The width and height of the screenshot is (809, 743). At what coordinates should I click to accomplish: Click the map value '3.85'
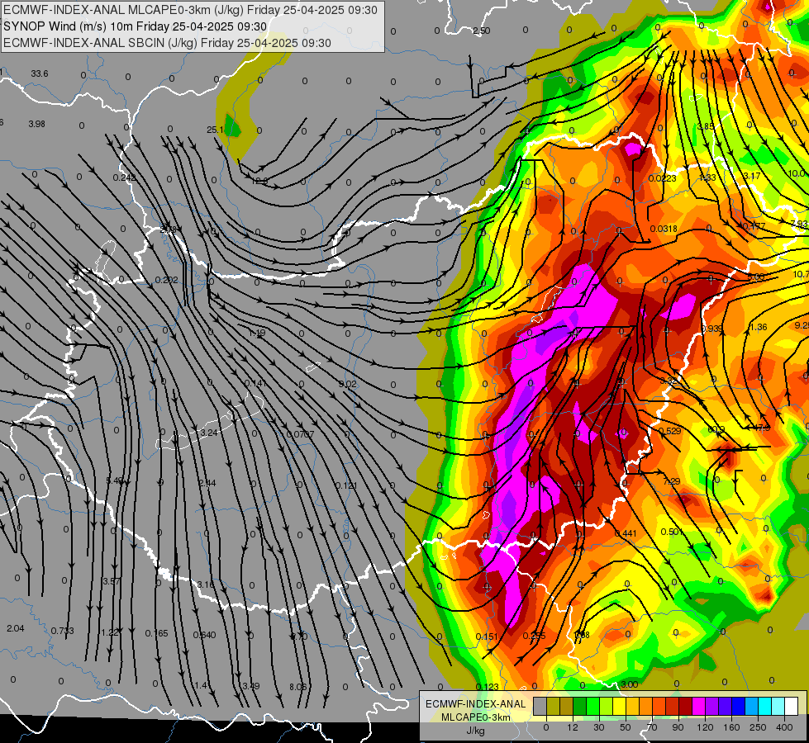[x=706, y=127]
